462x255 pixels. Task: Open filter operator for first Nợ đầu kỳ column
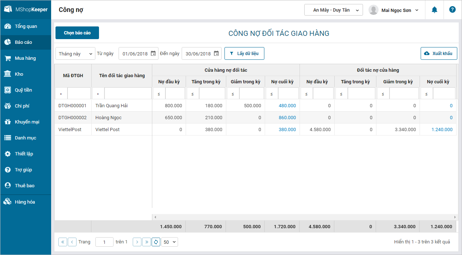tap(159, 93)
